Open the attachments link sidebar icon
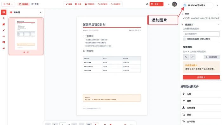This screenshot has height=125, width=222. point(4,36)
